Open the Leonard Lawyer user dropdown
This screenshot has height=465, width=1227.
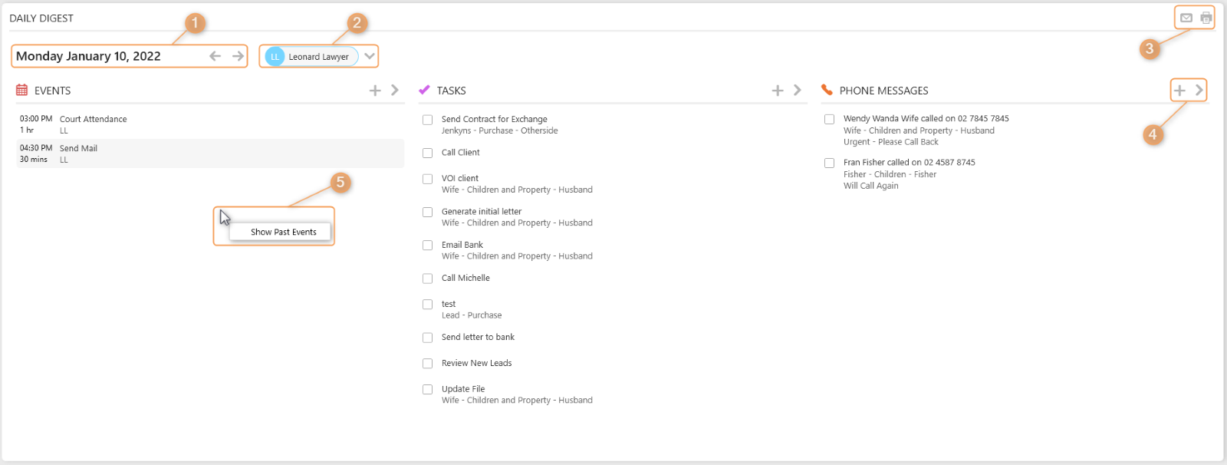click(x=370, y=56)
